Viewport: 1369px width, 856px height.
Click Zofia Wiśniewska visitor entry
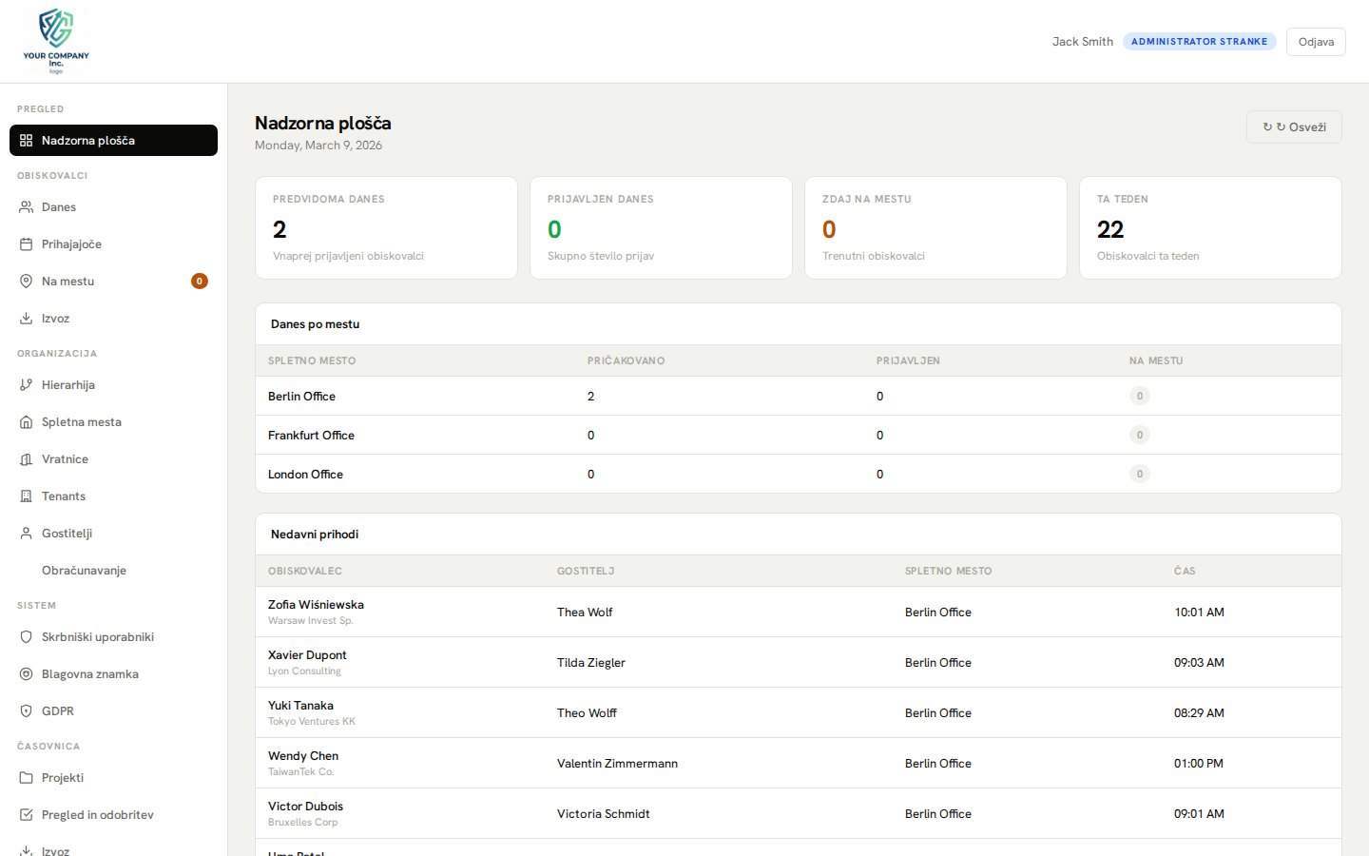point(316,605)
